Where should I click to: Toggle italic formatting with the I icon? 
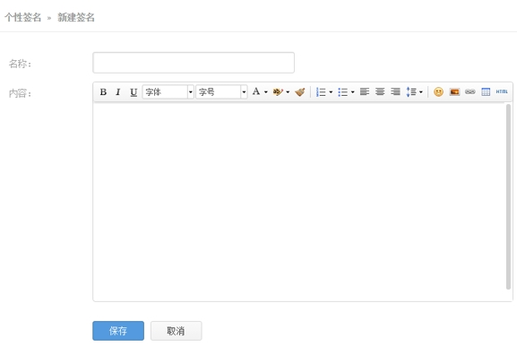[x=118, y=92]
